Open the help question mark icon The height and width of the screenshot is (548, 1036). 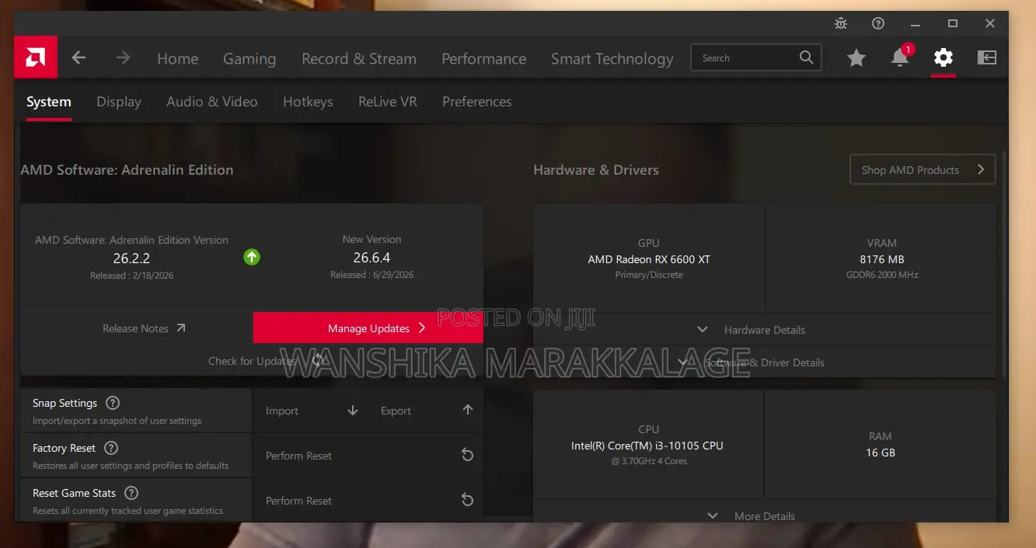click(878, 23)
